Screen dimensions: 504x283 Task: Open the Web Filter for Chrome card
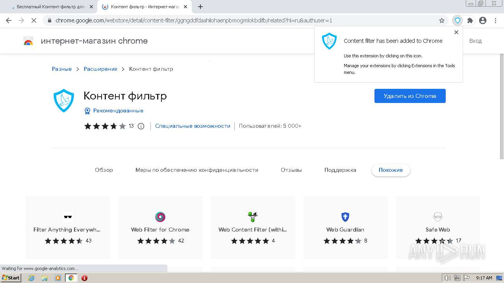160,227
